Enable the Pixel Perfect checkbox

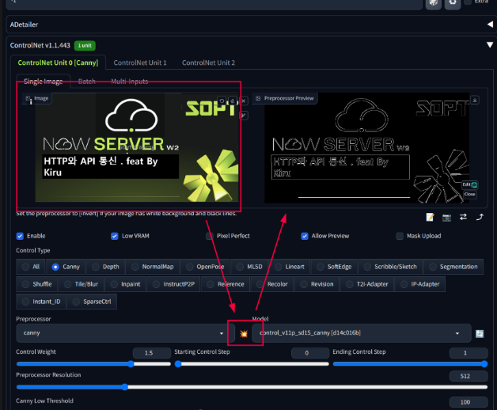coord(209,236)
